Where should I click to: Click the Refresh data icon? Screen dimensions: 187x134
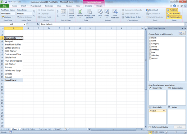point(80,14)
